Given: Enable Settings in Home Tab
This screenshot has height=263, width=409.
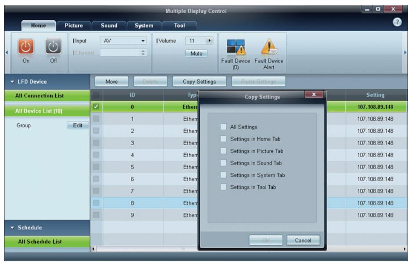Looking at the screenshot, I should tap(223, 139).
